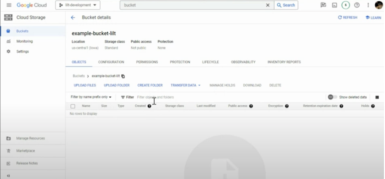The height and width of the screenshot is (179, 385).
Task: Switch to the PERMISSIONS tab
Action: coord(147,62)
